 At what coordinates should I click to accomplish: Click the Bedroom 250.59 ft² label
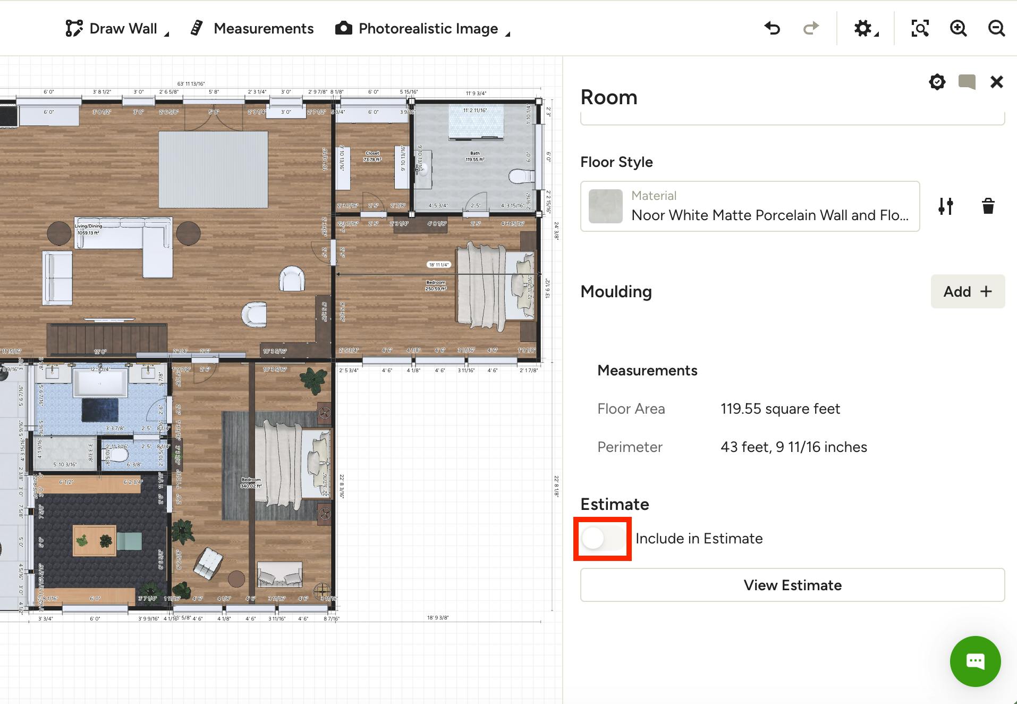436,286
